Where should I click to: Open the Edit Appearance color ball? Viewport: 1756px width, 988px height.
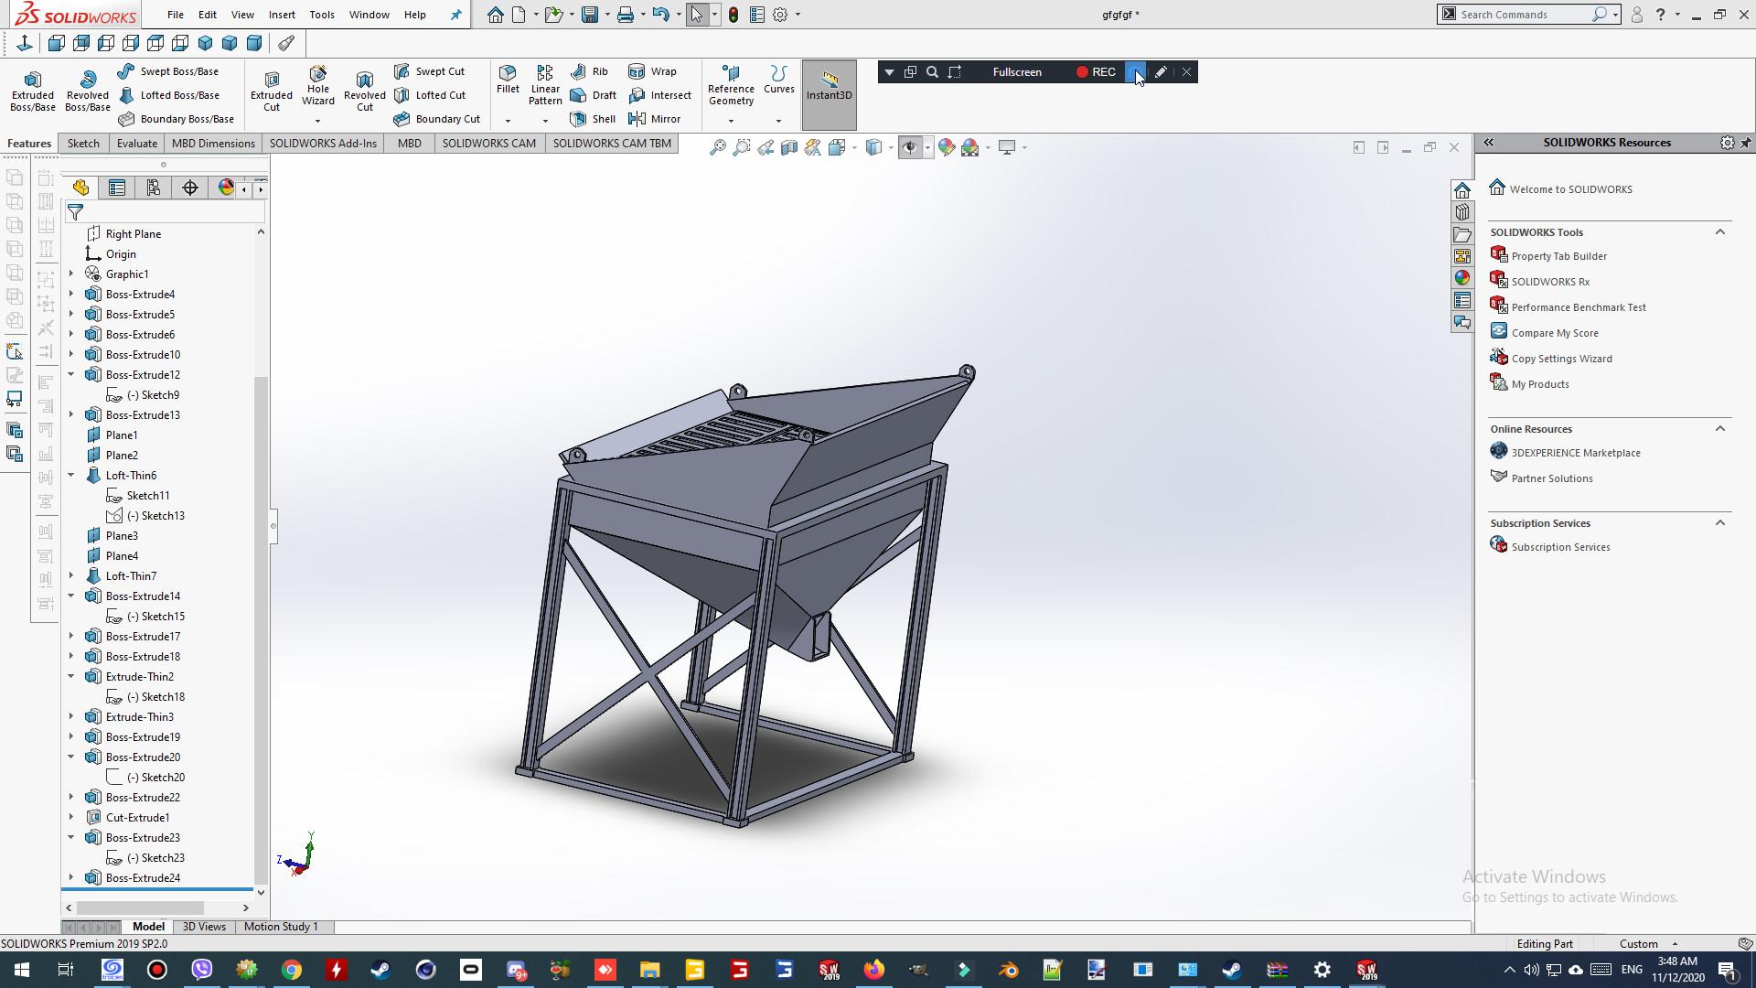coord(947,147)
